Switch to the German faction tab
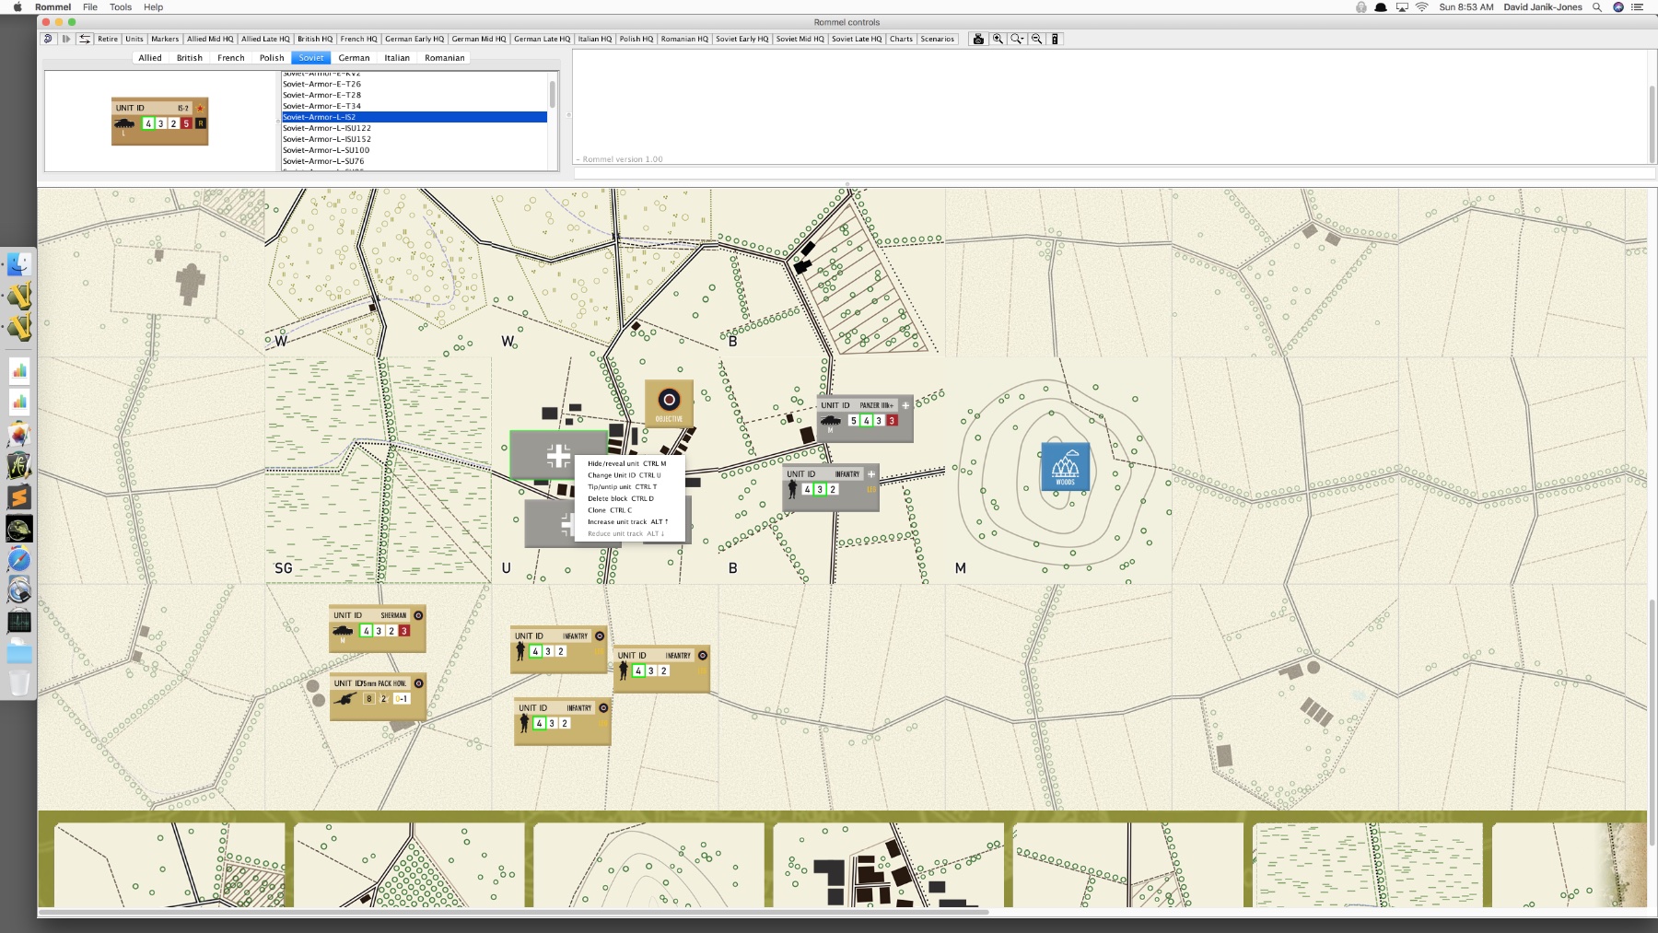 coord(354,57)
